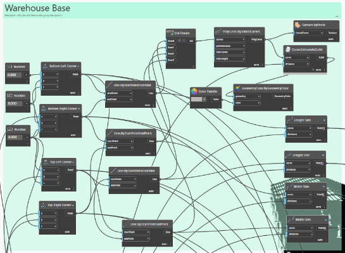Click the Top Left Corner node icon
Viewport: 345px width, 253px height.
46,162
